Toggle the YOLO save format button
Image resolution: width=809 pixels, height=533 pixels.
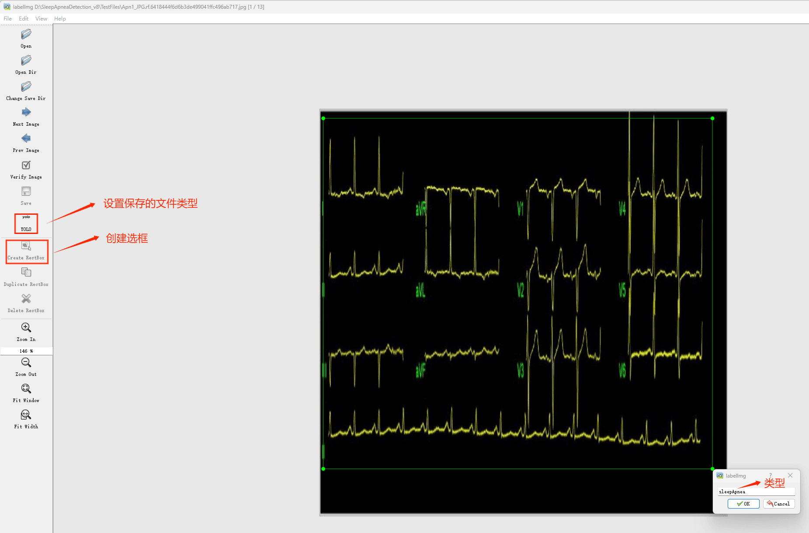[26, 223]
